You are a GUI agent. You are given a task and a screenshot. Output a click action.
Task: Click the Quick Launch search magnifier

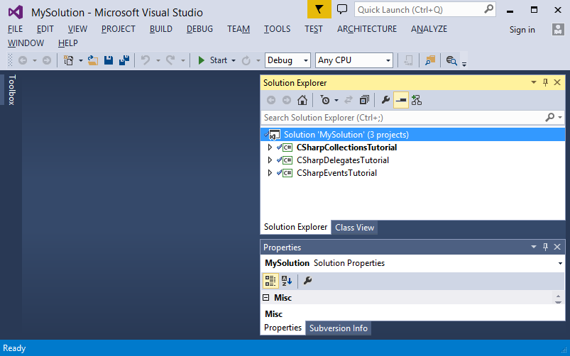[x=489, y=9]
